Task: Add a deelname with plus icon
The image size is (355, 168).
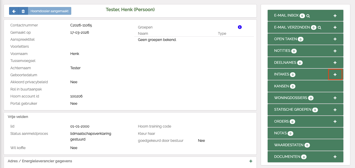Action: click(x=335, y=63)
